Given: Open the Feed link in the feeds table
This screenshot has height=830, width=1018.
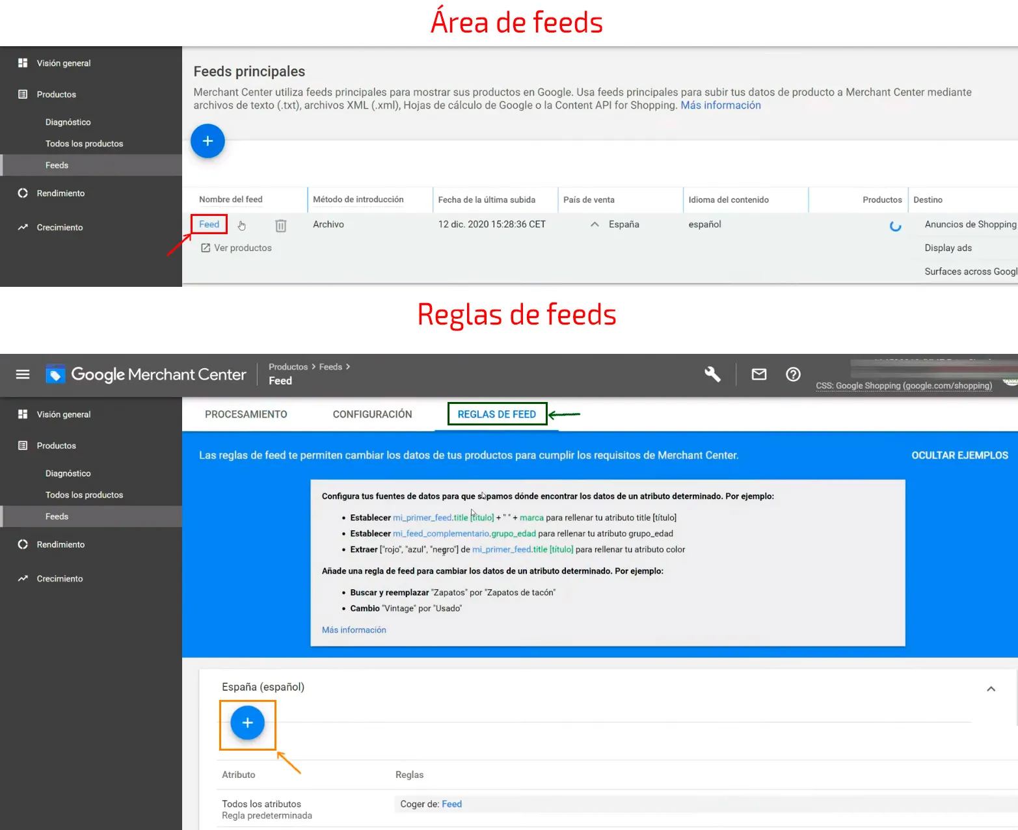Looking at the screenshot, I should (x=209, y=224).
